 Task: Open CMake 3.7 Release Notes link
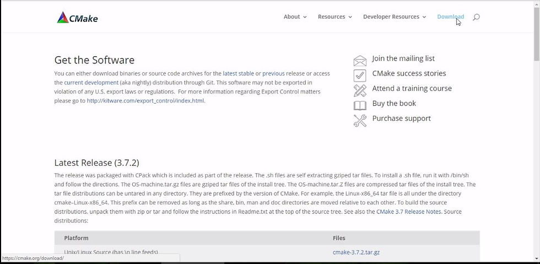pos(408,211)
